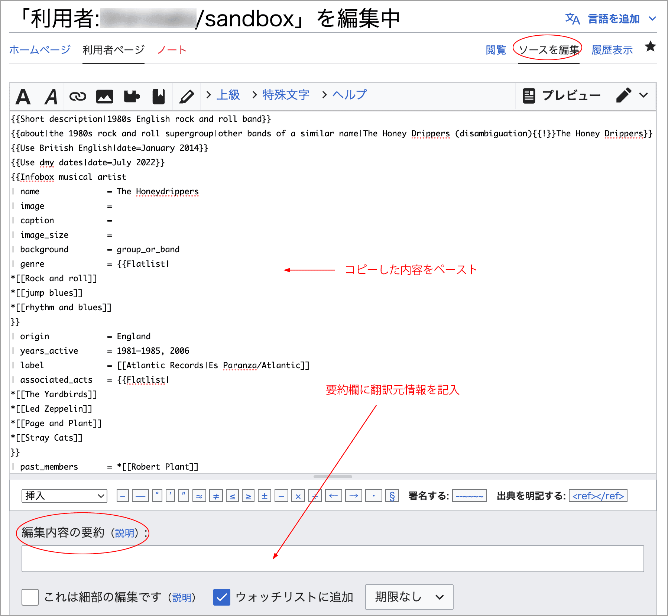Open the '期限なし' watchlist duration dropdown
The width and height of the screenshot is (668, 616).
[409, 597]
